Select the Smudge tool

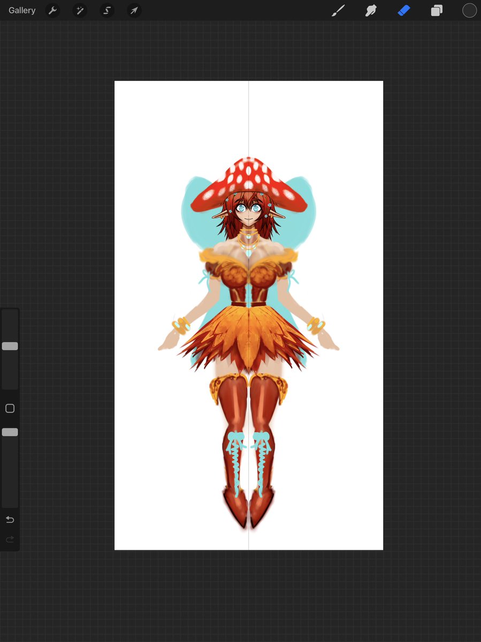click(371, 10)
